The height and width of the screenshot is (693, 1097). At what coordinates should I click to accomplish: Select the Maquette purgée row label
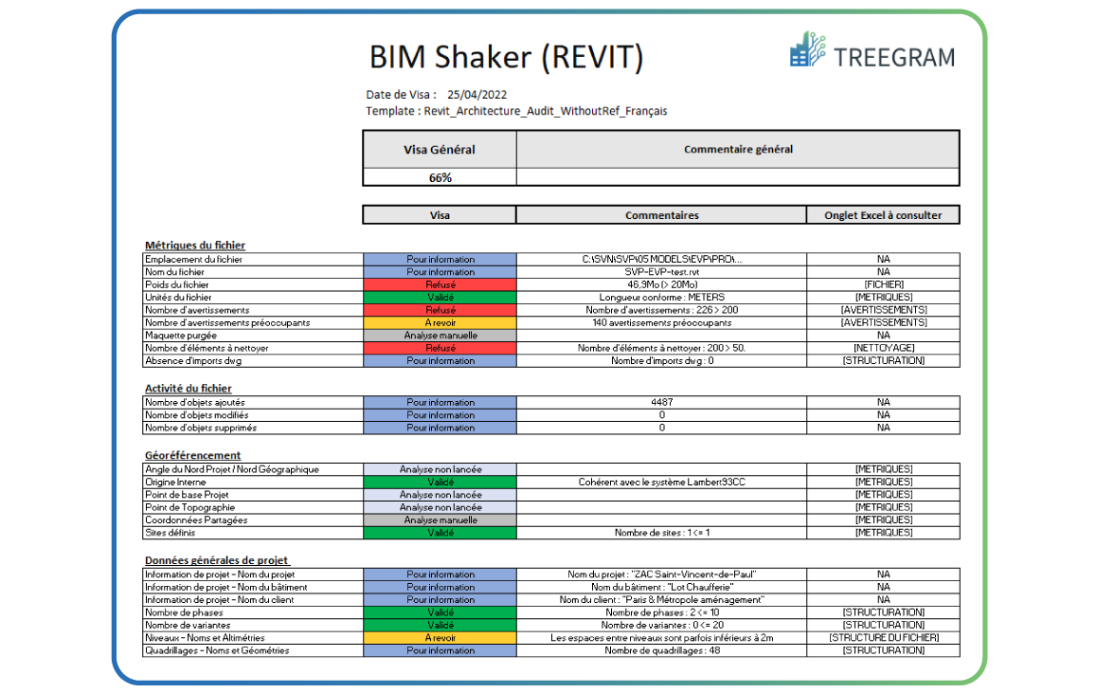(x=253, y=336)
